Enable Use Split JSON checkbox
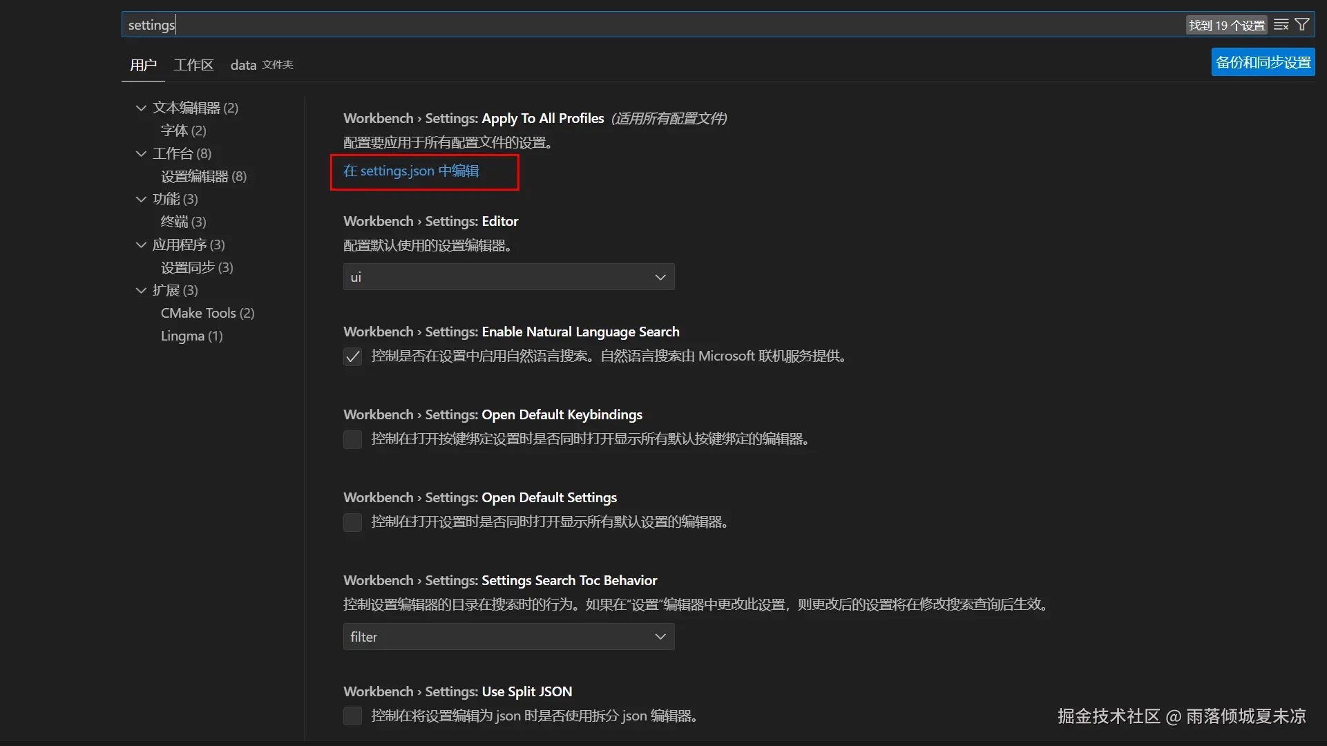Image resolution: width=1327 pixels, height=746 pixels. pyautogui.click(x=352, y=716)
